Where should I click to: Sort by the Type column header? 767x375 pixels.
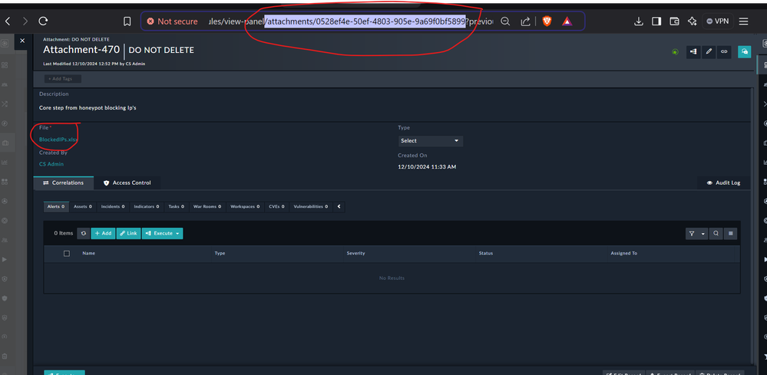220,253
